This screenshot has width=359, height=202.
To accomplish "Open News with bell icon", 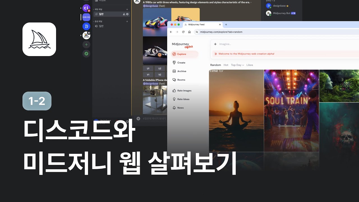I will 178,108.
